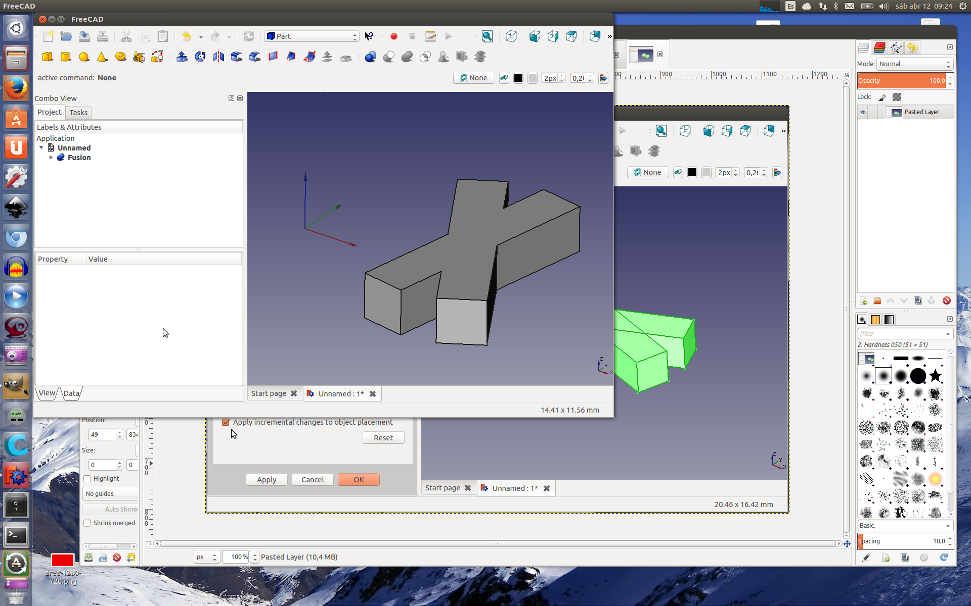Open the layer Mode Normal dropdown
971x606 pixels.
pyautogui.click(x=914, y=64)
